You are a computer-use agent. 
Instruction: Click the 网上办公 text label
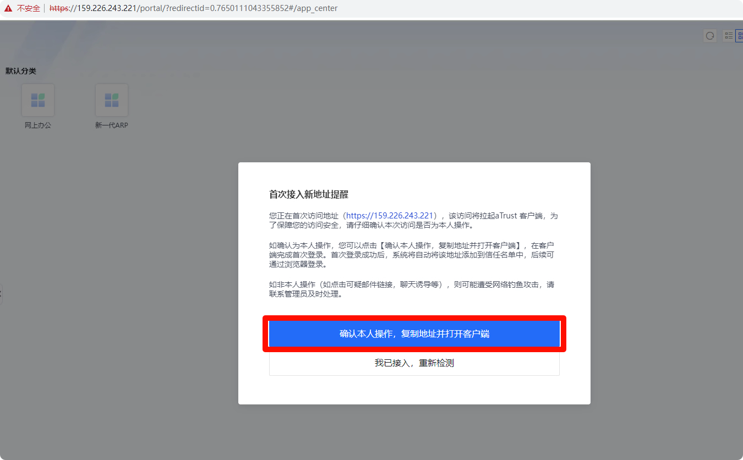pyautogui.click(x=38, y=125)
